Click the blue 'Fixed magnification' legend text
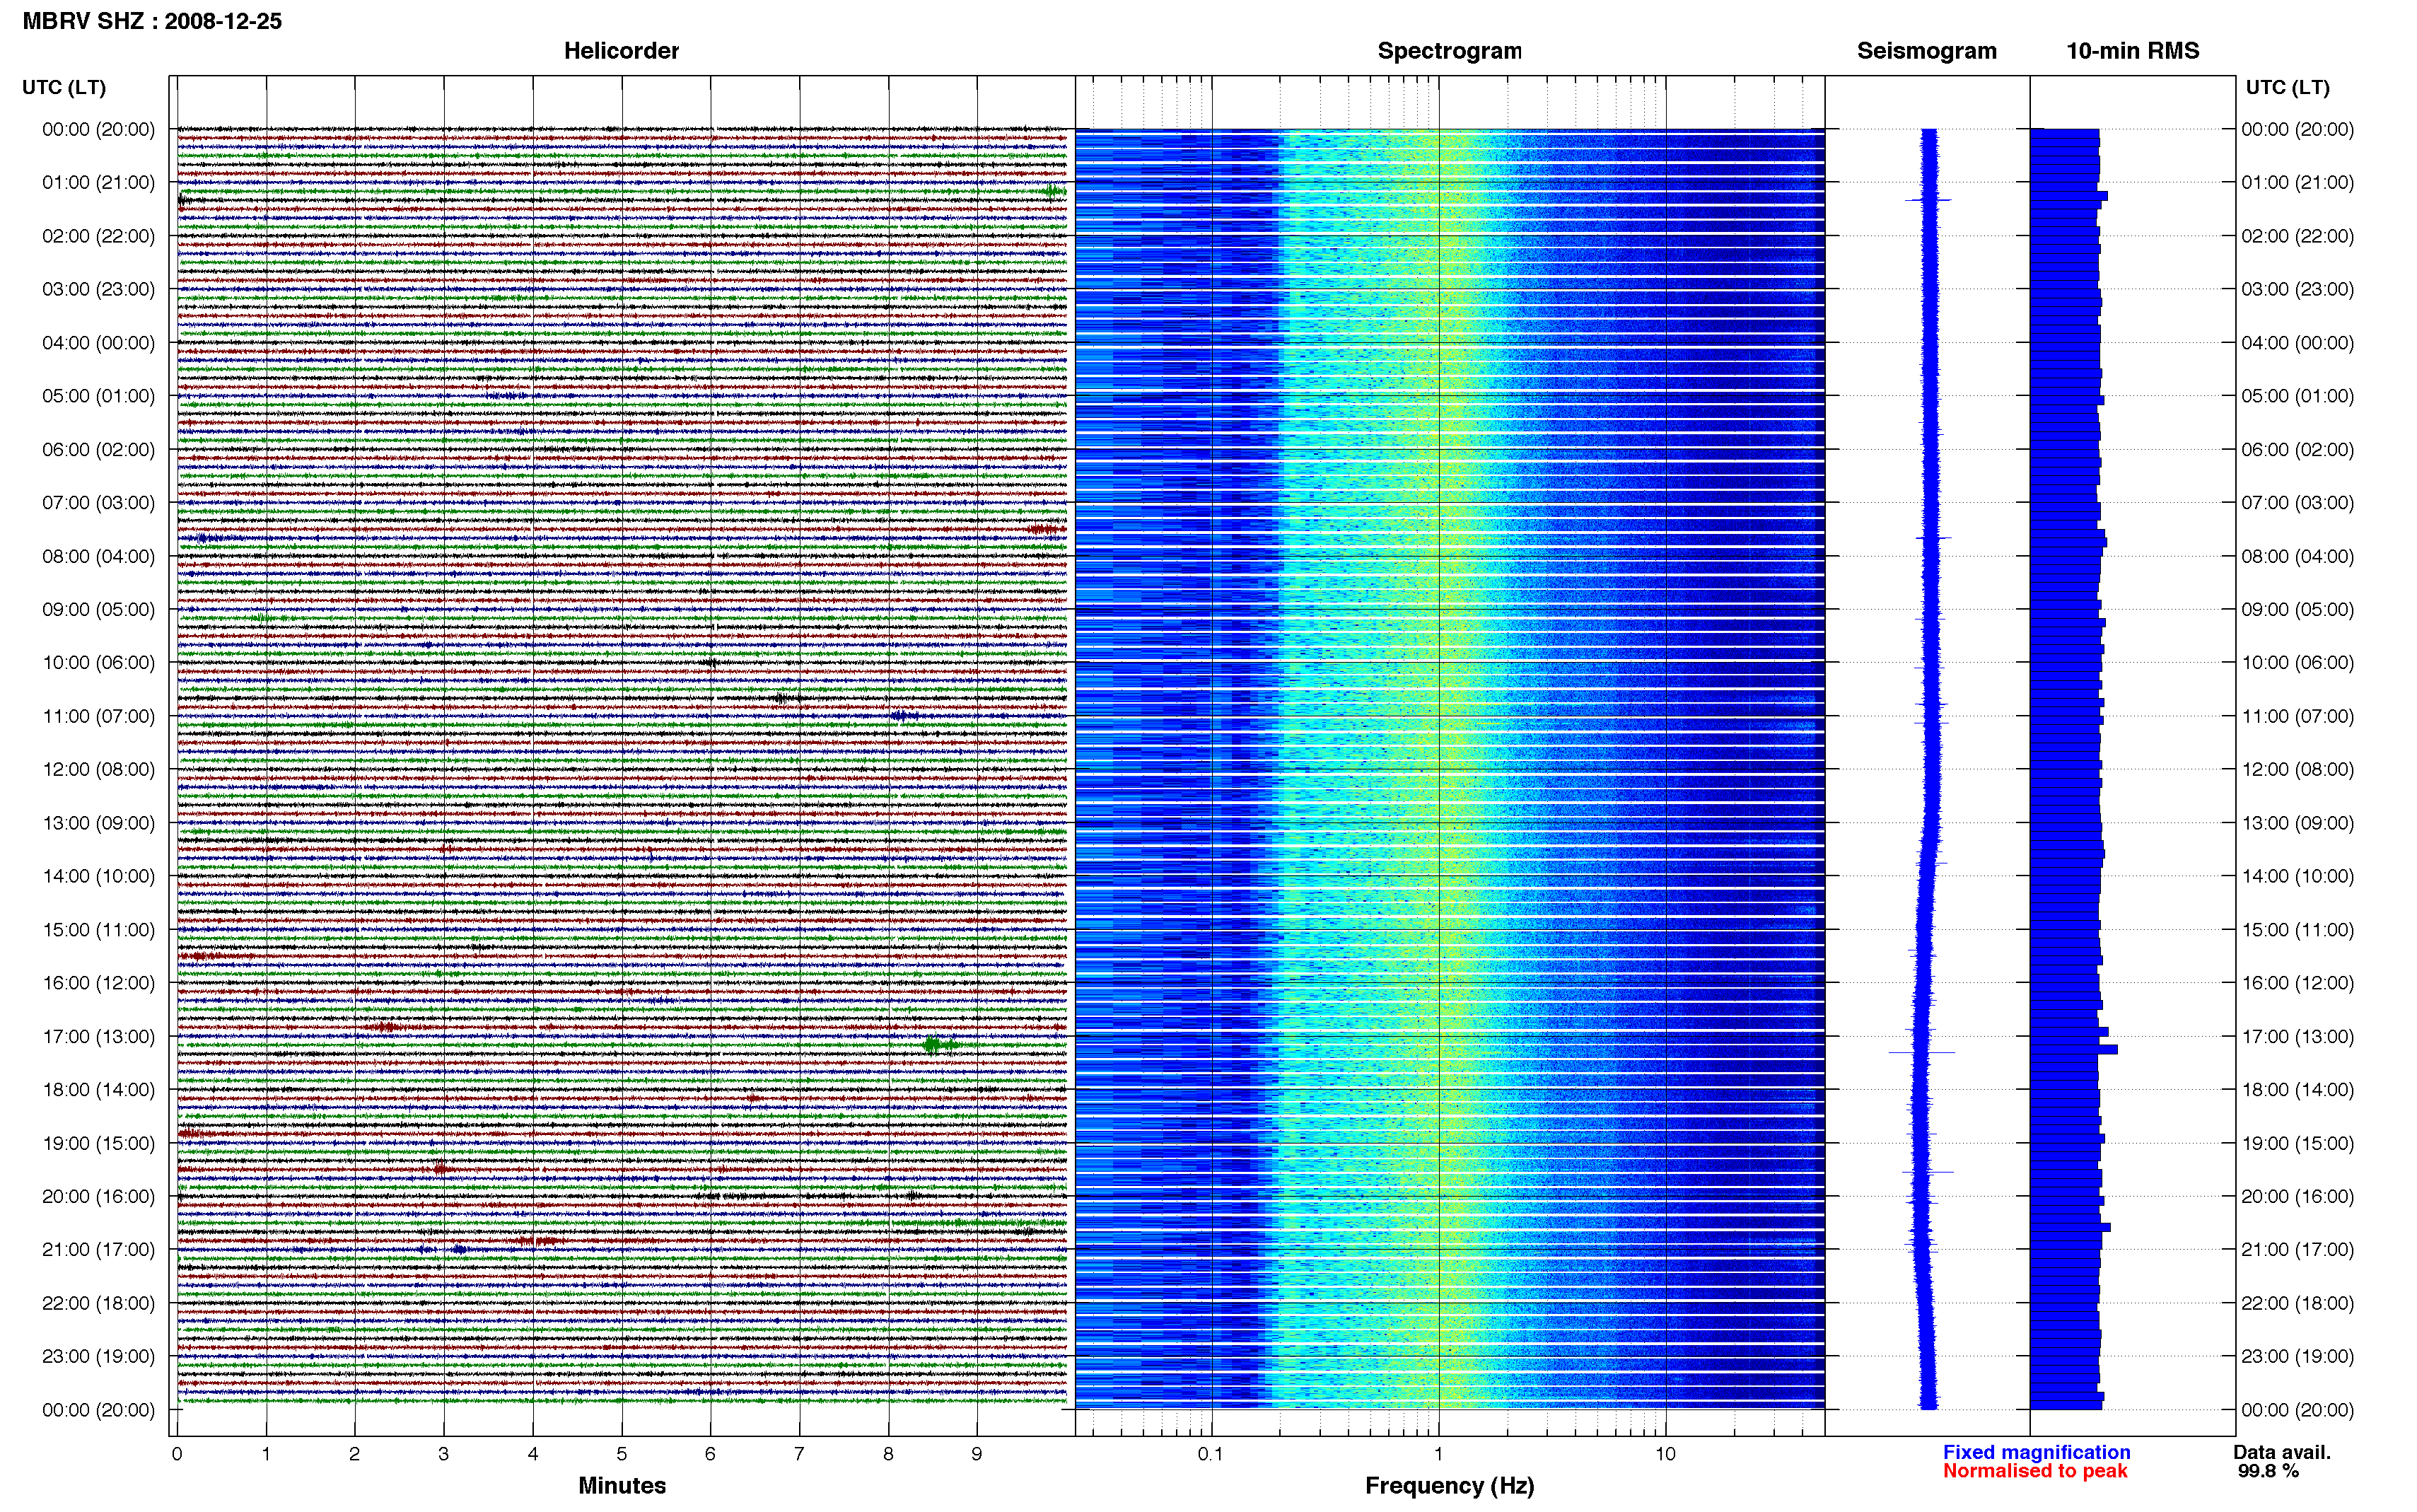Image resolution: width=2417 pixels, height=1512 pixels. point(2036,1452)
